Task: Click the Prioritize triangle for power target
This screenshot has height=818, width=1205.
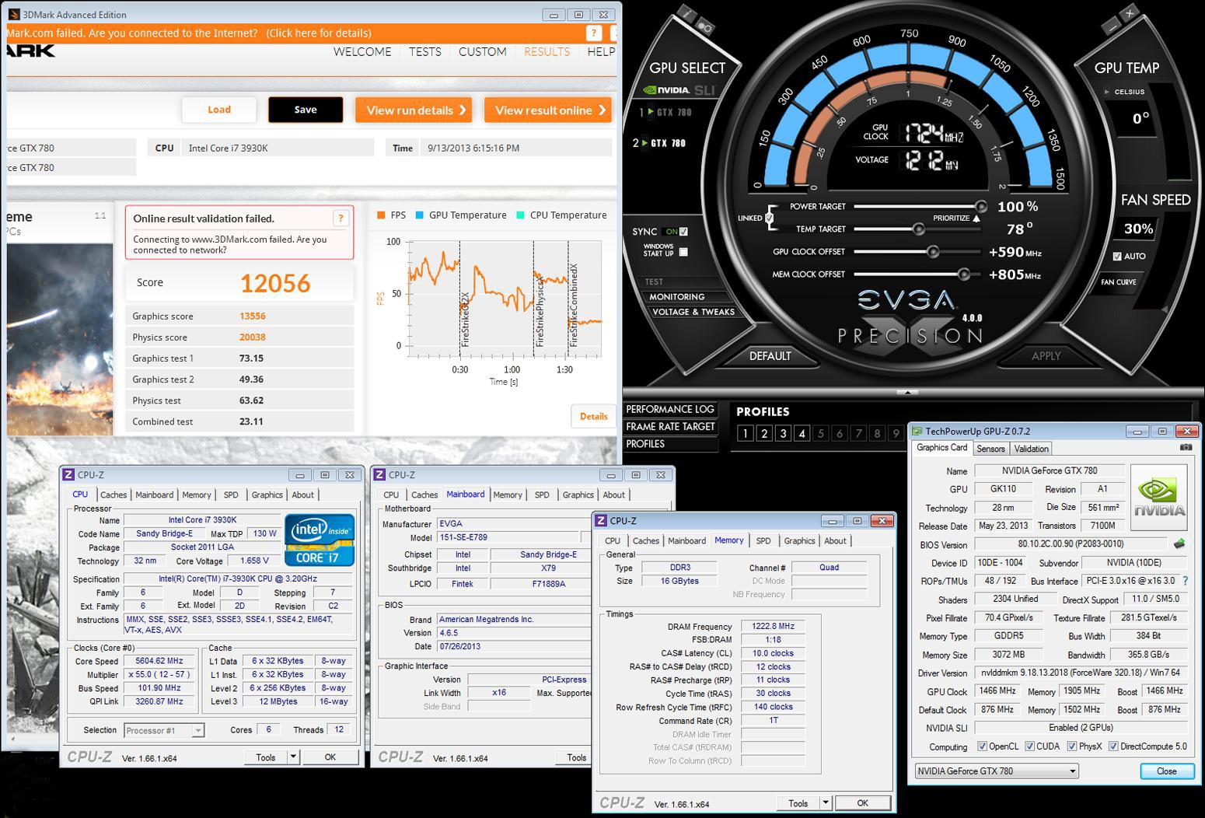Action: tap(976, 218)
